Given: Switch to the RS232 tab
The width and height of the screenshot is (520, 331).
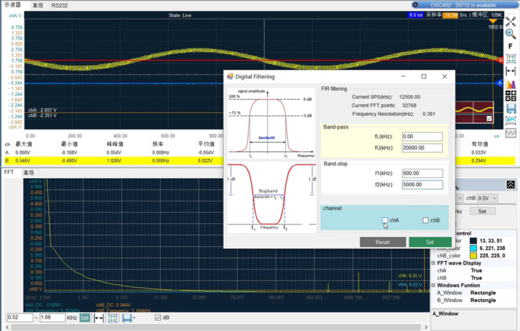Looking at the screenshot, I should pyautogui.click(x=59, y=5).
